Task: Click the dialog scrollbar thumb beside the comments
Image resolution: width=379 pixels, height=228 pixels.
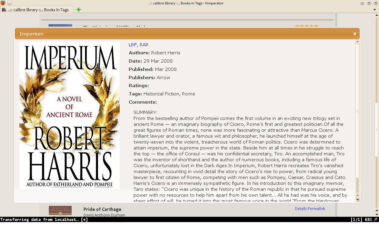Action: click(x=357, y=111)
